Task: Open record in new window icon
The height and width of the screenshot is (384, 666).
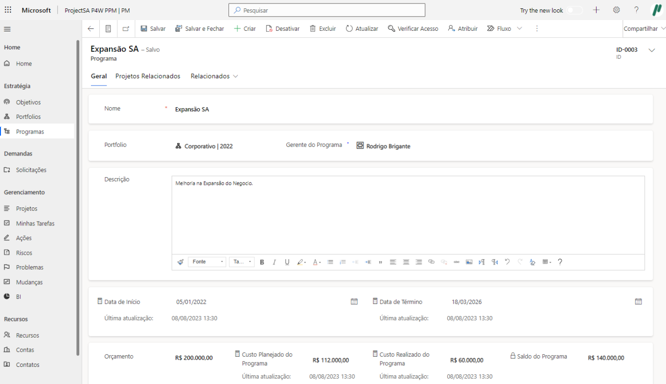Action: pos(126,29)
